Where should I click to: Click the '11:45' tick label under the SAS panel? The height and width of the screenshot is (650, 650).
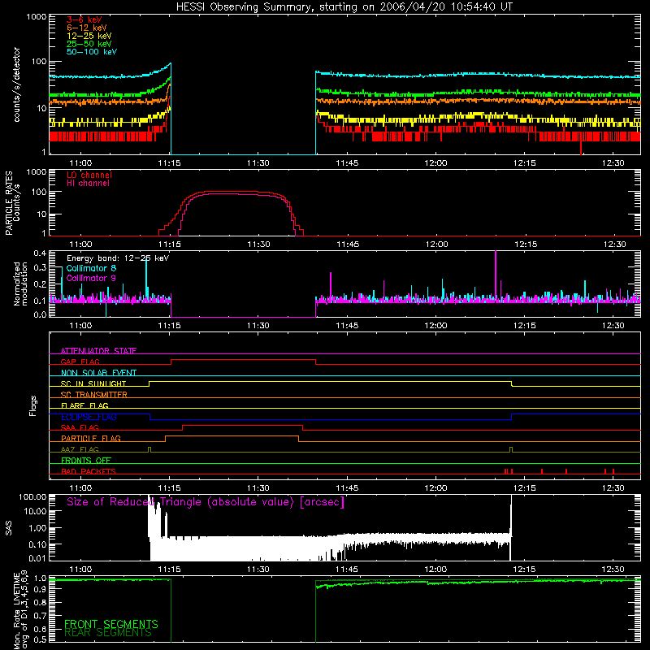(347, 570)
